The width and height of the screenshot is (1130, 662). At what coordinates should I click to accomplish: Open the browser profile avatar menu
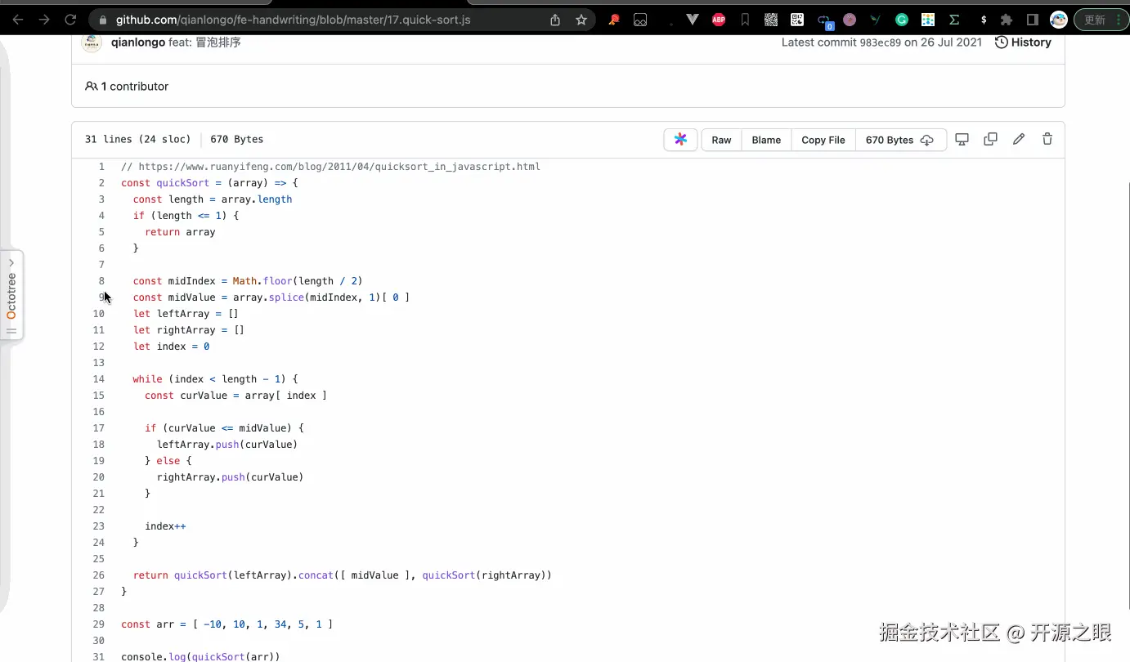pyautogui.click(x=1058, y=20)
